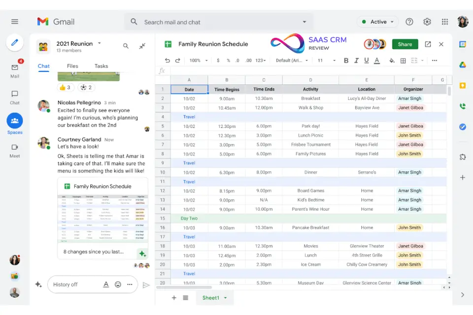
Task: Click the cell borders icon
Action: point(403,61)
